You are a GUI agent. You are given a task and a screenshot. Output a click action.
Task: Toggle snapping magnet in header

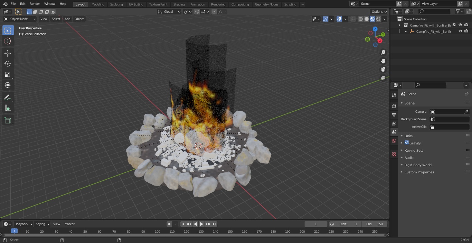click(197, 12)
